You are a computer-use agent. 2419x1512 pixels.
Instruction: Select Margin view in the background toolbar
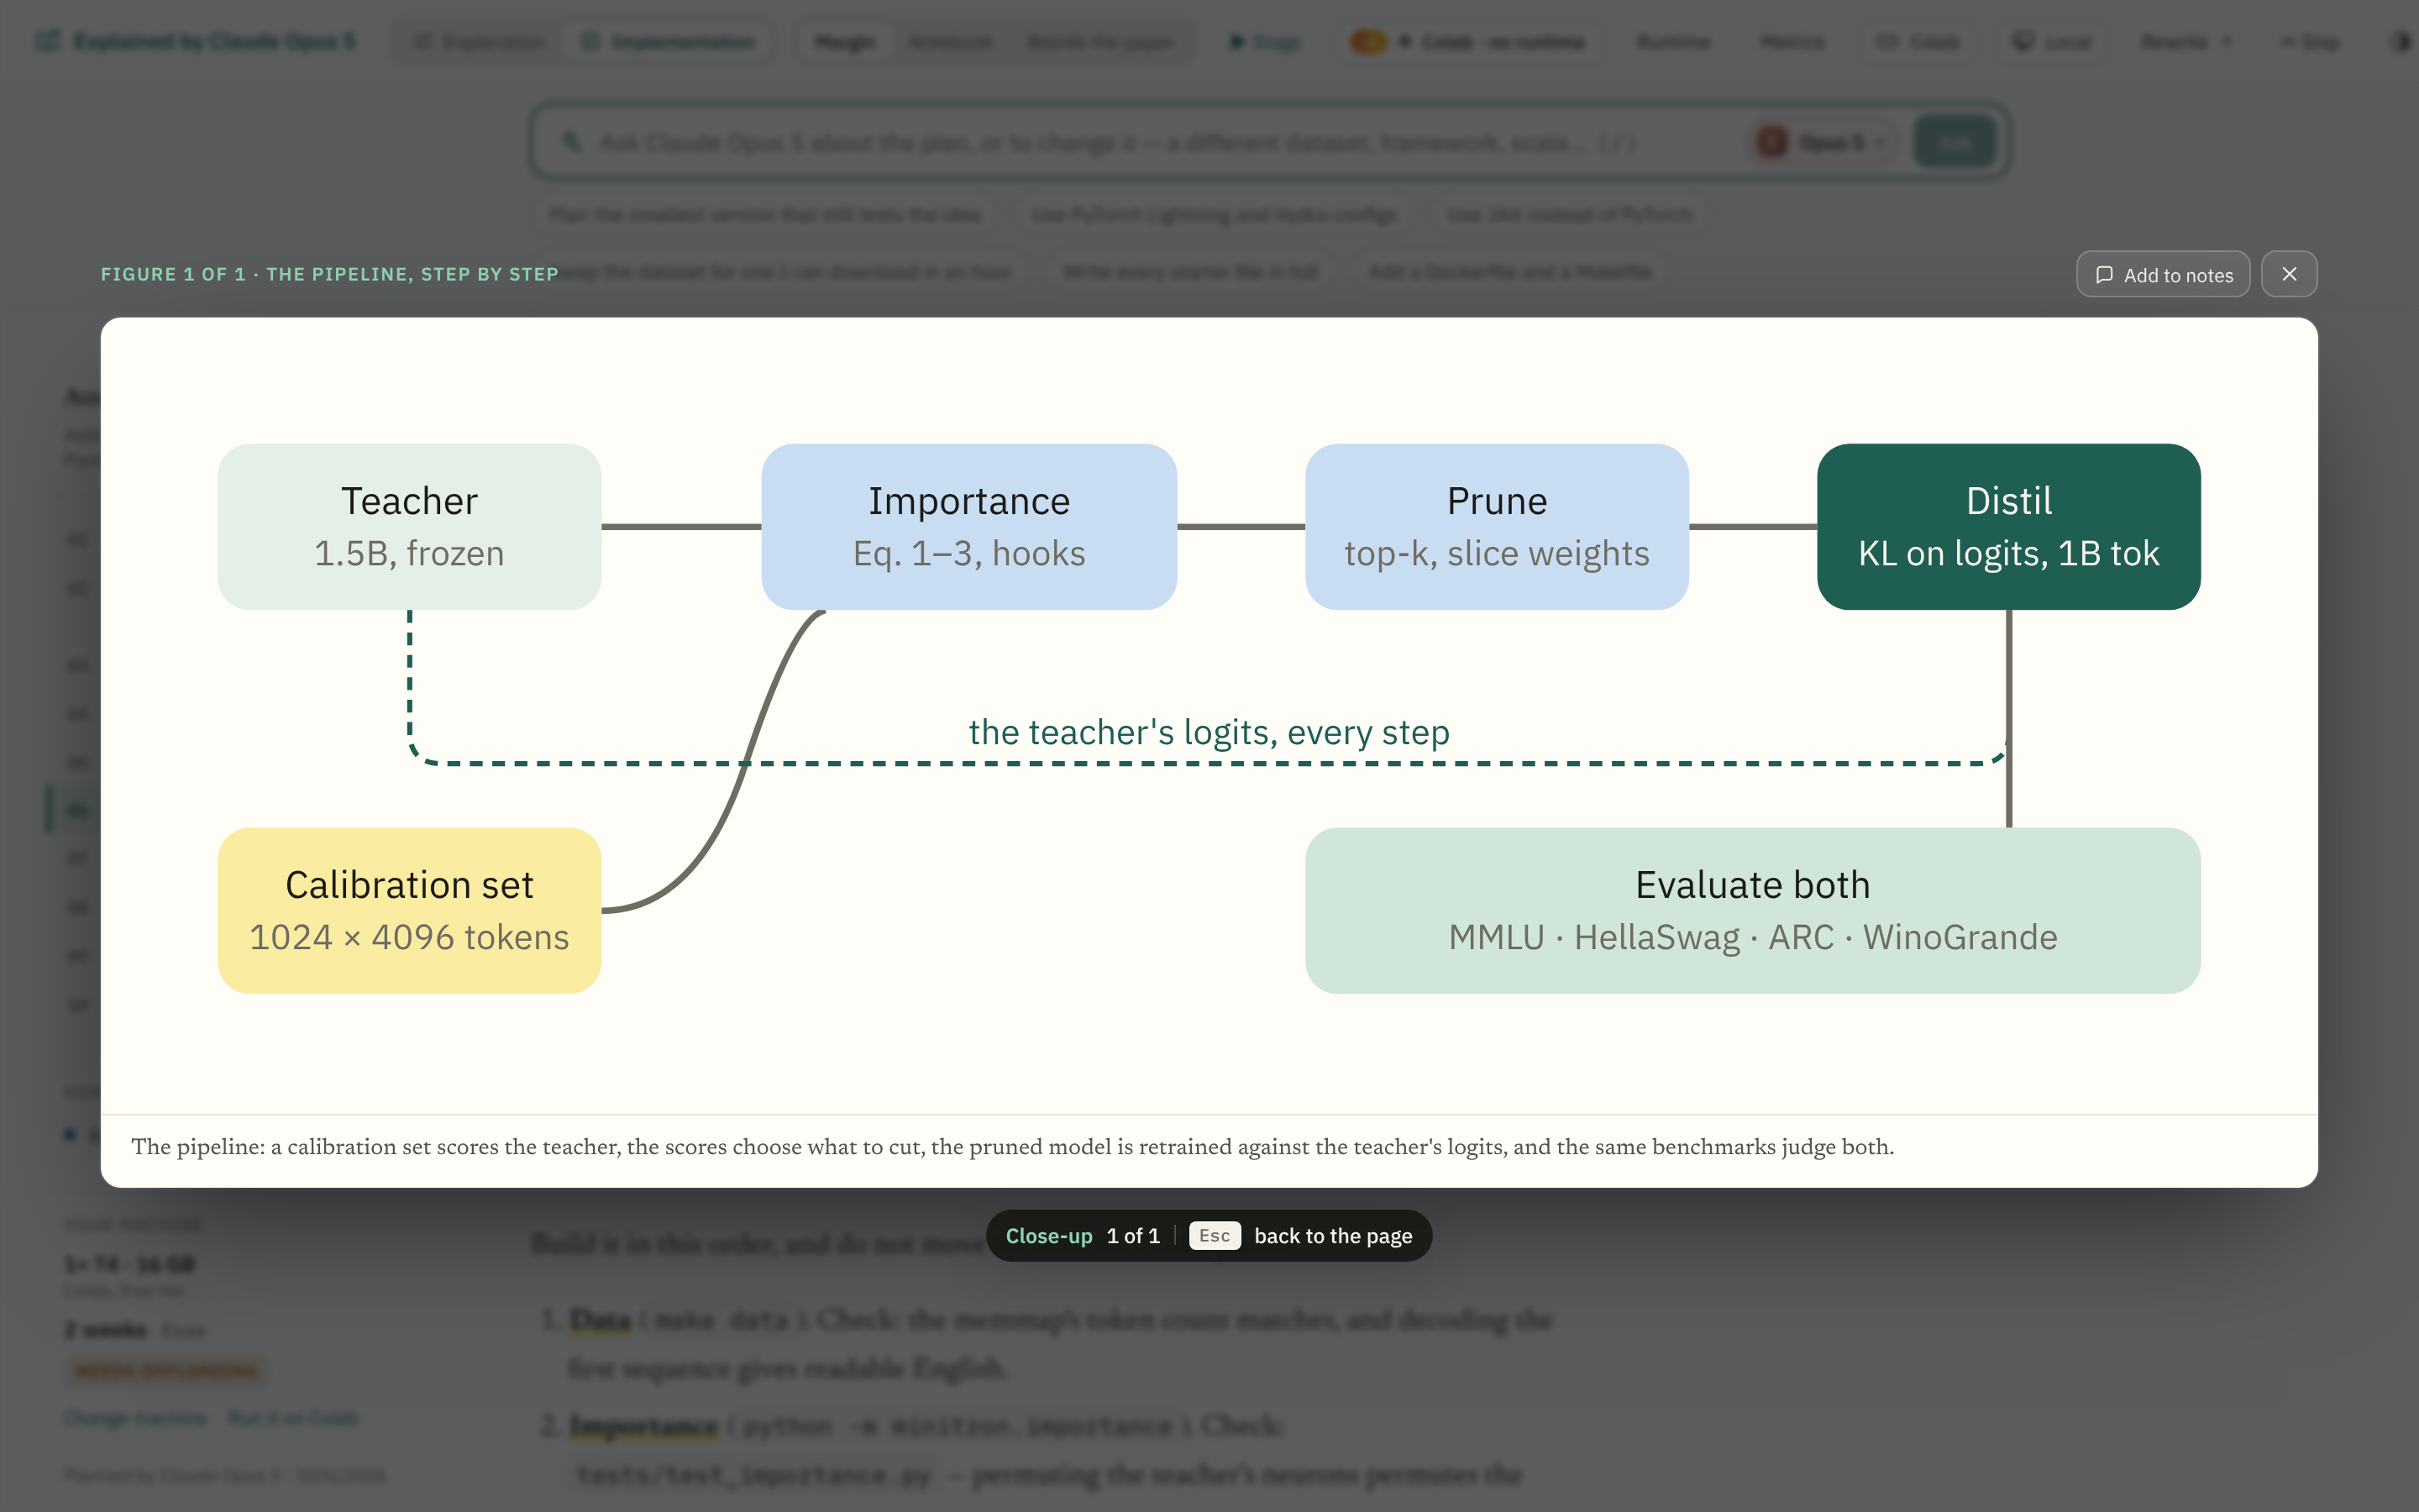pos(845,42)
